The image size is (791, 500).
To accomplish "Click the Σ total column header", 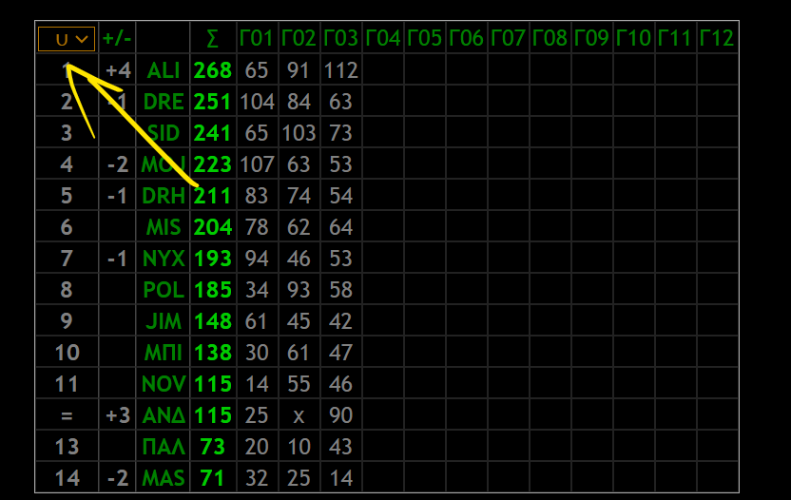I will point(213,39).
